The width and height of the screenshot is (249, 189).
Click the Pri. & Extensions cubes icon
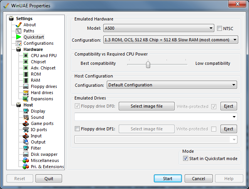tap(26, 167)
